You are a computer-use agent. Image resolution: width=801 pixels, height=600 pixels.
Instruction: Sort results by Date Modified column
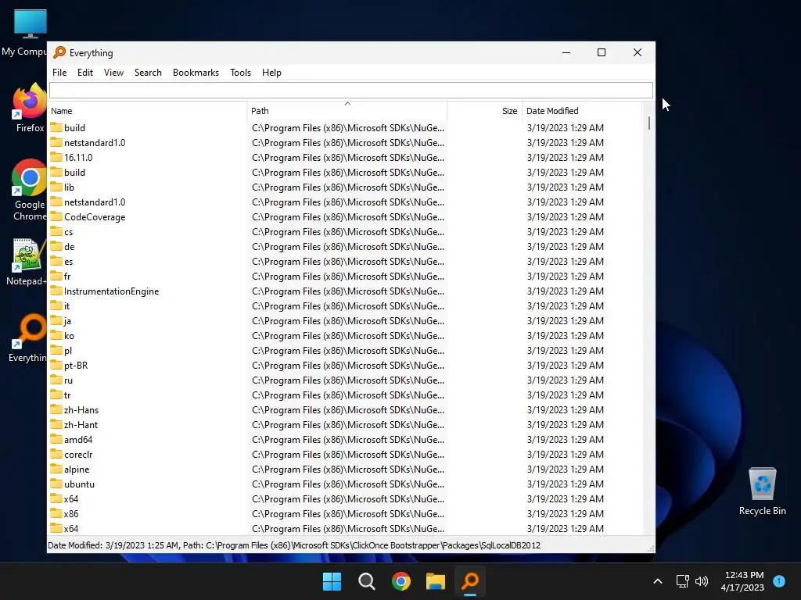click(581, 111)
